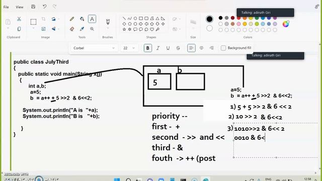Open the Shape outline dropdown
322x181 pixels.
(x=177, y=19)
